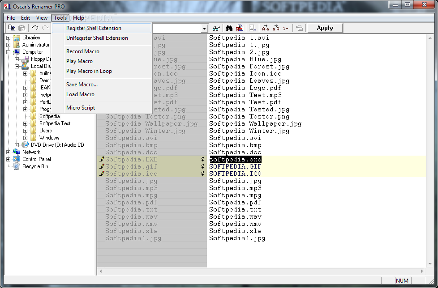
Task: Expand the Libraries tree node
Action: tap(9, 38)
